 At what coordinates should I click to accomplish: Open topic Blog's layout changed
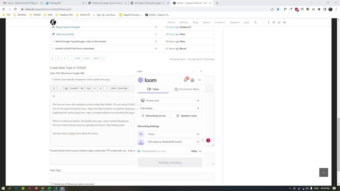[x=68, y=27]
